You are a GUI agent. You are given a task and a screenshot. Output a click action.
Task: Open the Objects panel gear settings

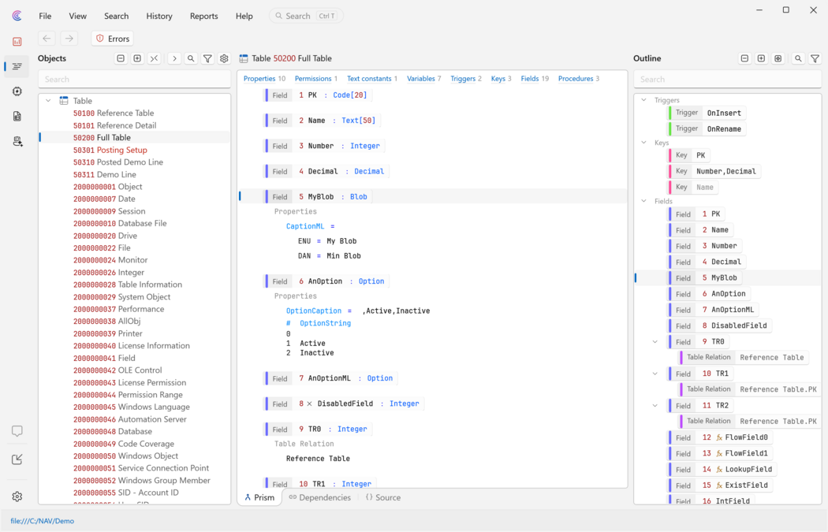point(224,58)
